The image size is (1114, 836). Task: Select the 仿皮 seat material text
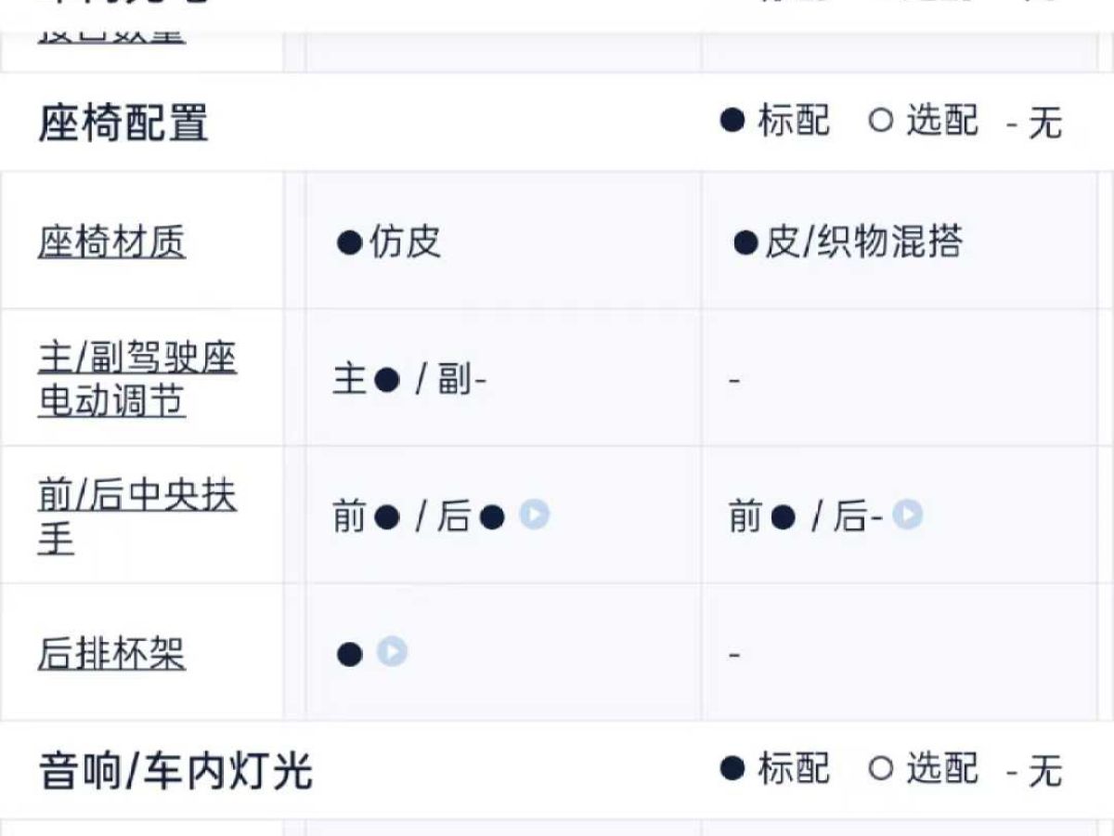(405, 242)
